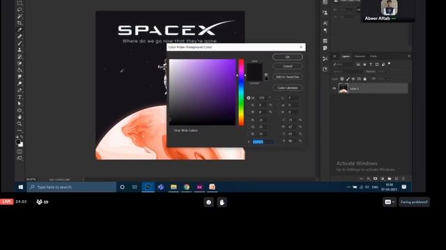The height and width of the screenshot is (250, 446).
Task: Select the Ellipse shape tool
Action: (20, 110)
